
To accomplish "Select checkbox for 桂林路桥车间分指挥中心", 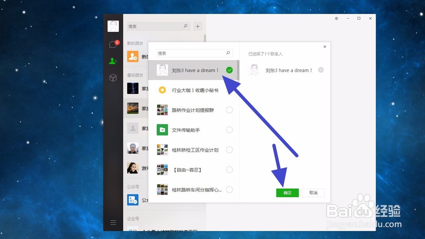I will click(229, 189).
